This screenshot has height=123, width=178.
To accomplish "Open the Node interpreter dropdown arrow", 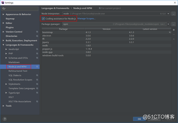I will point(168,14).
